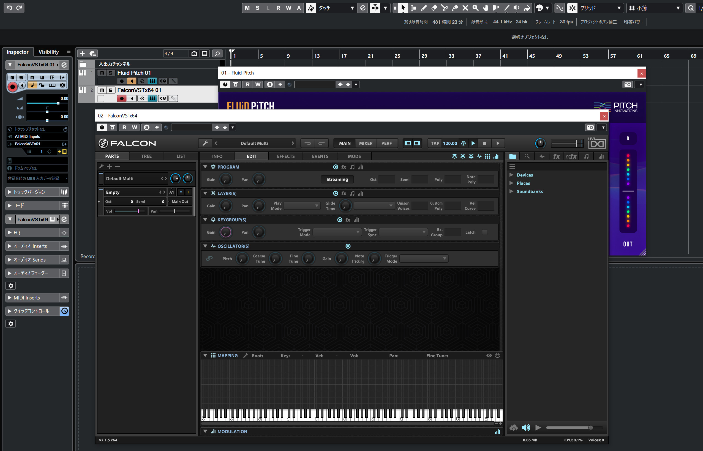This screenshot has width=703, height=451.
Task: Select the Glue tool
Action: (x=455, y=8)
